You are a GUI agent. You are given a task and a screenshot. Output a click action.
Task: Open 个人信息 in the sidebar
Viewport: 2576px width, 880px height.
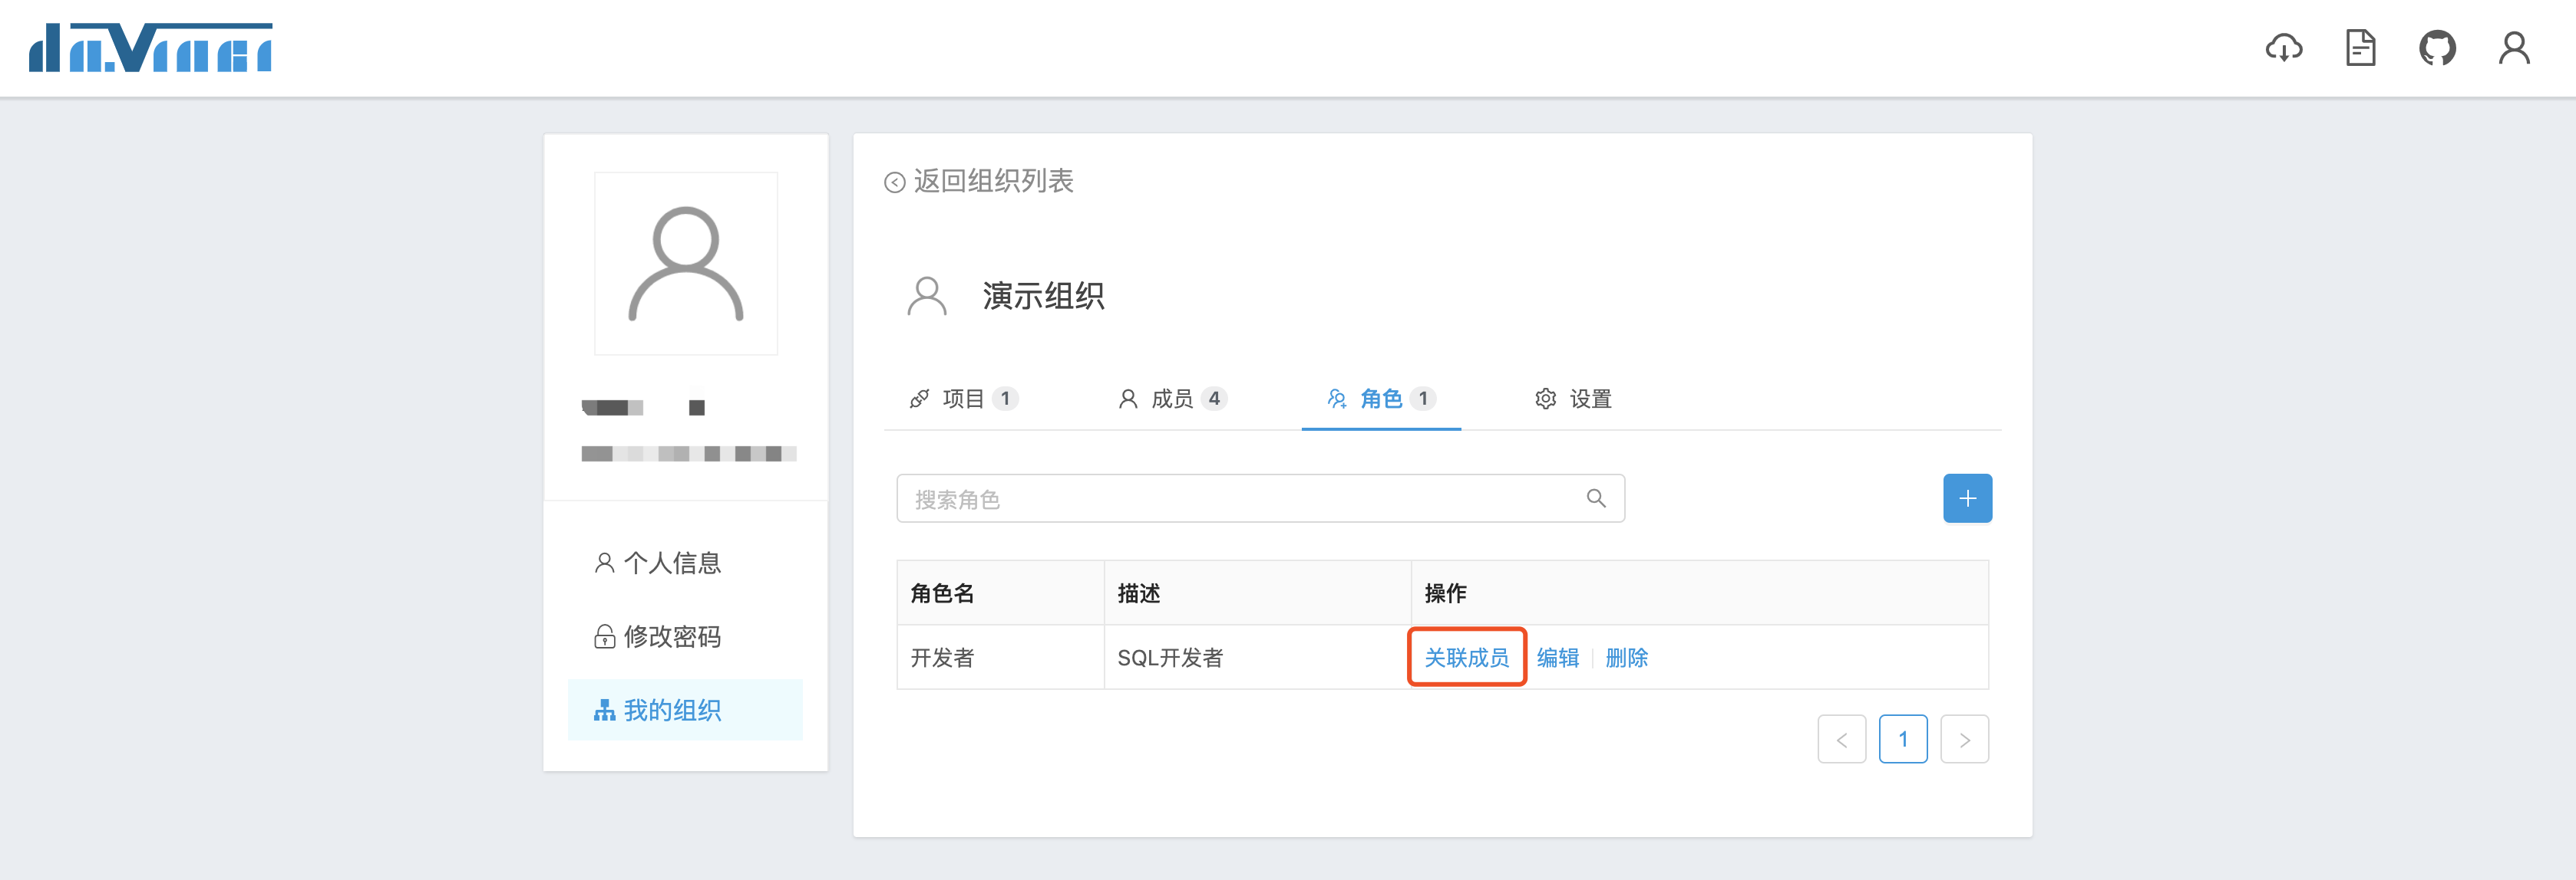coord(671,563)
